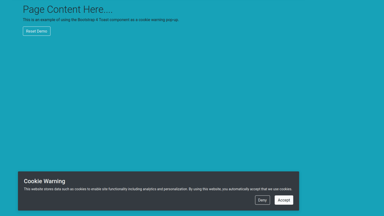Click the Bootstrap 4 Toast description text

(x=101, y=19)
